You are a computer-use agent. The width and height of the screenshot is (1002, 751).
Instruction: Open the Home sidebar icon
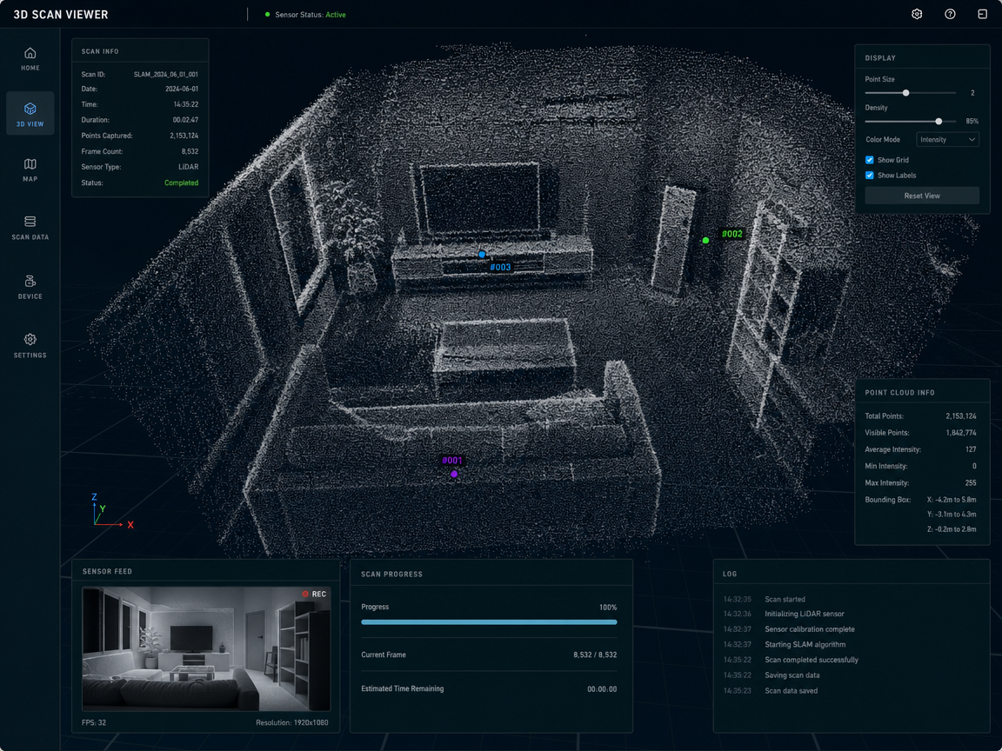pyautogui.click(x=30, y=53)
